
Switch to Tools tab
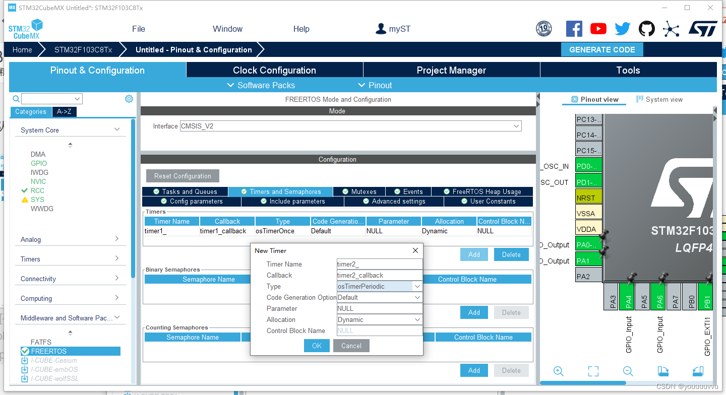tap(628, 70)
